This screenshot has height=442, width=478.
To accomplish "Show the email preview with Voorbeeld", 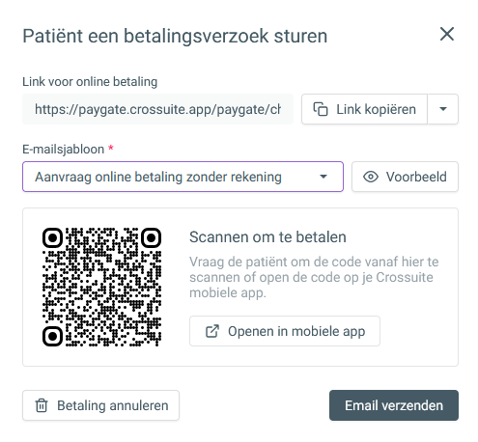I will 405,177.
